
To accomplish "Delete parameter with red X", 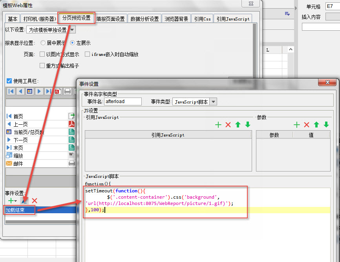I will [307, 125].
